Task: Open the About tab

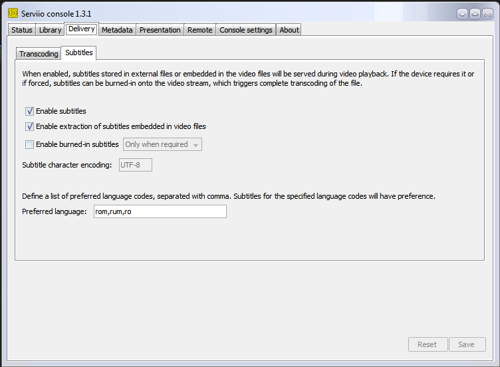Action: 289,30
